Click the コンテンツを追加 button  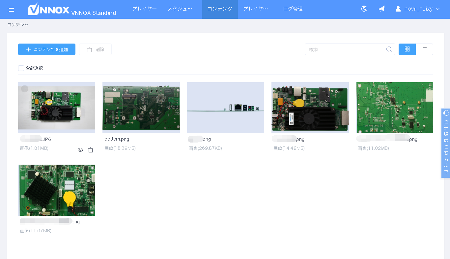click(47, 49)
